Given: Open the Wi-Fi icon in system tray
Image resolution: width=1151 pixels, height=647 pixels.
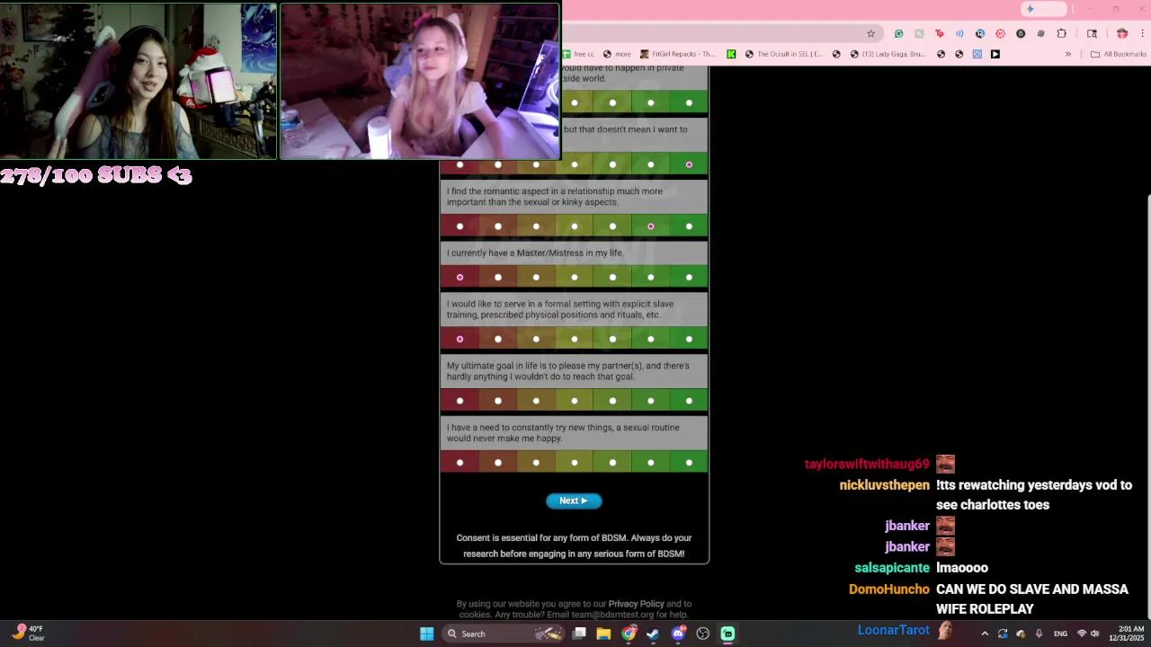Looking at the screenshot, I should click(x=1082, y=634).
